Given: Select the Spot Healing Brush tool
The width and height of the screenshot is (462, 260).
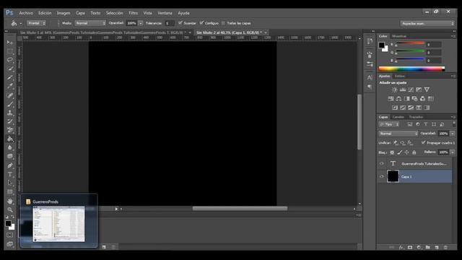Looking at the screenshot, I should tap(9, 95).
